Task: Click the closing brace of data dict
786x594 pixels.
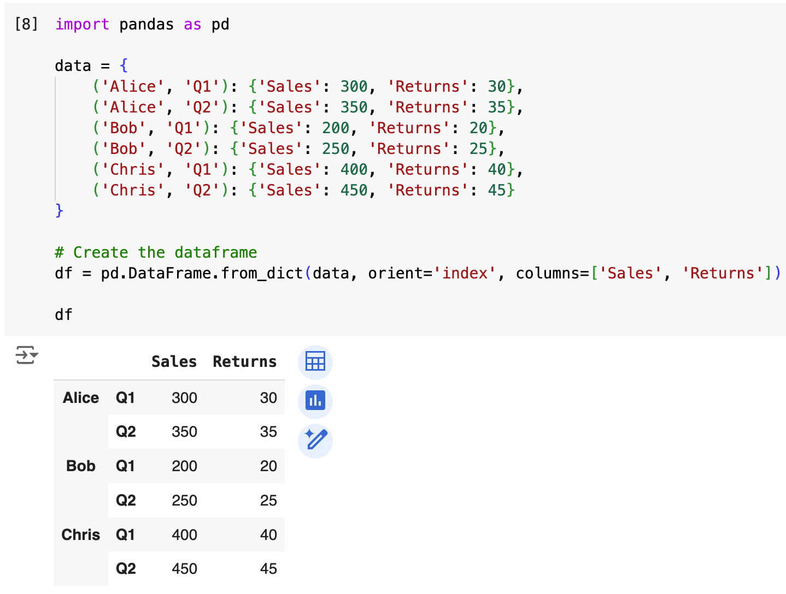Action: [59, 211]
